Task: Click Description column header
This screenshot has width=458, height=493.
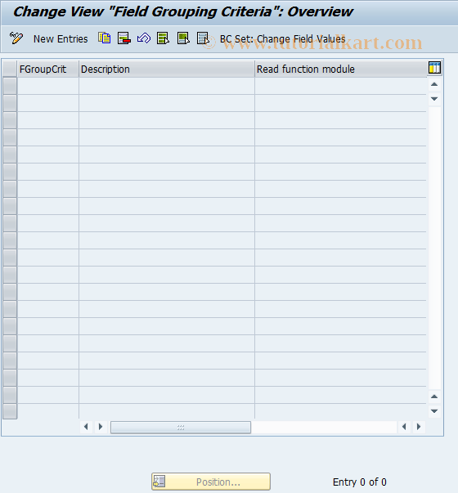Action: (x=167, y=69)
